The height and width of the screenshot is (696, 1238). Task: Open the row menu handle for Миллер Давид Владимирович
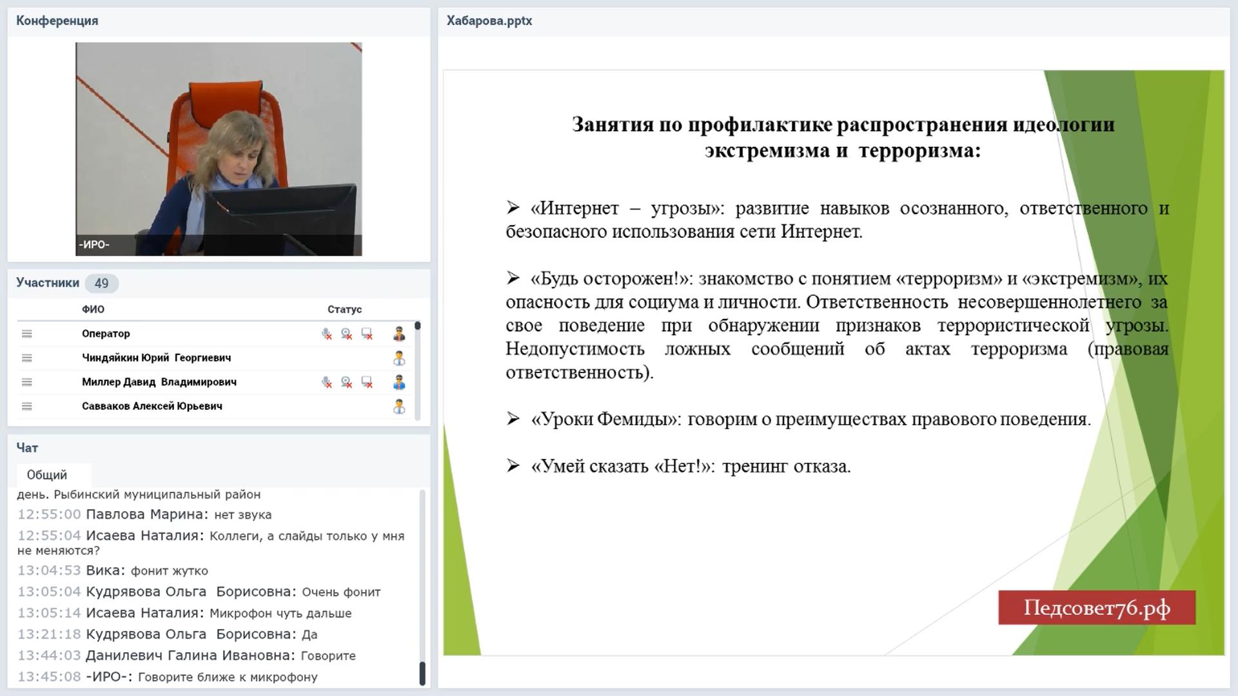26,382
